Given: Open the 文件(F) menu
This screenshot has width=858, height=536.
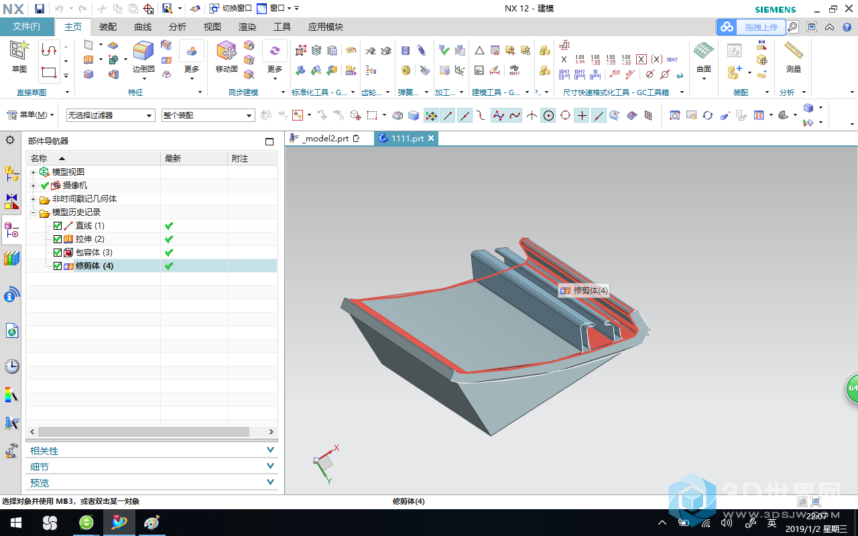Looking at the screenshot, I should 27,27.
